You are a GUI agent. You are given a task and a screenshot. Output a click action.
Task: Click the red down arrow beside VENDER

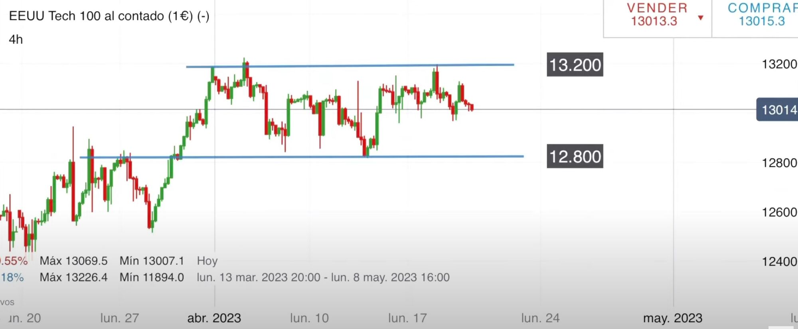click(x=700, y=18)
